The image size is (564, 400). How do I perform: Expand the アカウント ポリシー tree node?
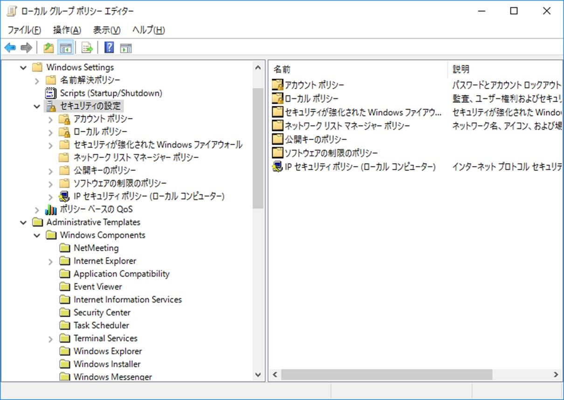point(50,119)
